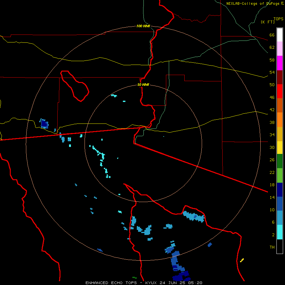
Task: Click the TH legend label
Action: tap(272, 247)
